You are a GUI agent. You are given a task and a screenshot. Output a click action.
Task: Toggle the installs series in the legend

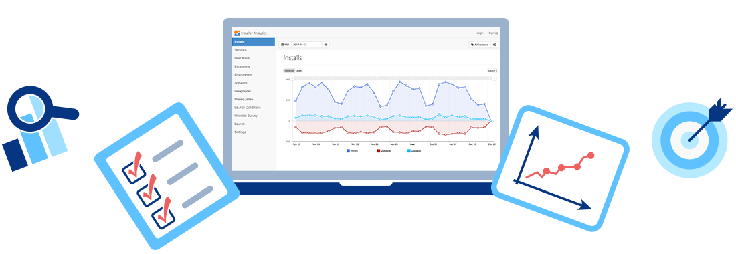[x=353, y=151]
